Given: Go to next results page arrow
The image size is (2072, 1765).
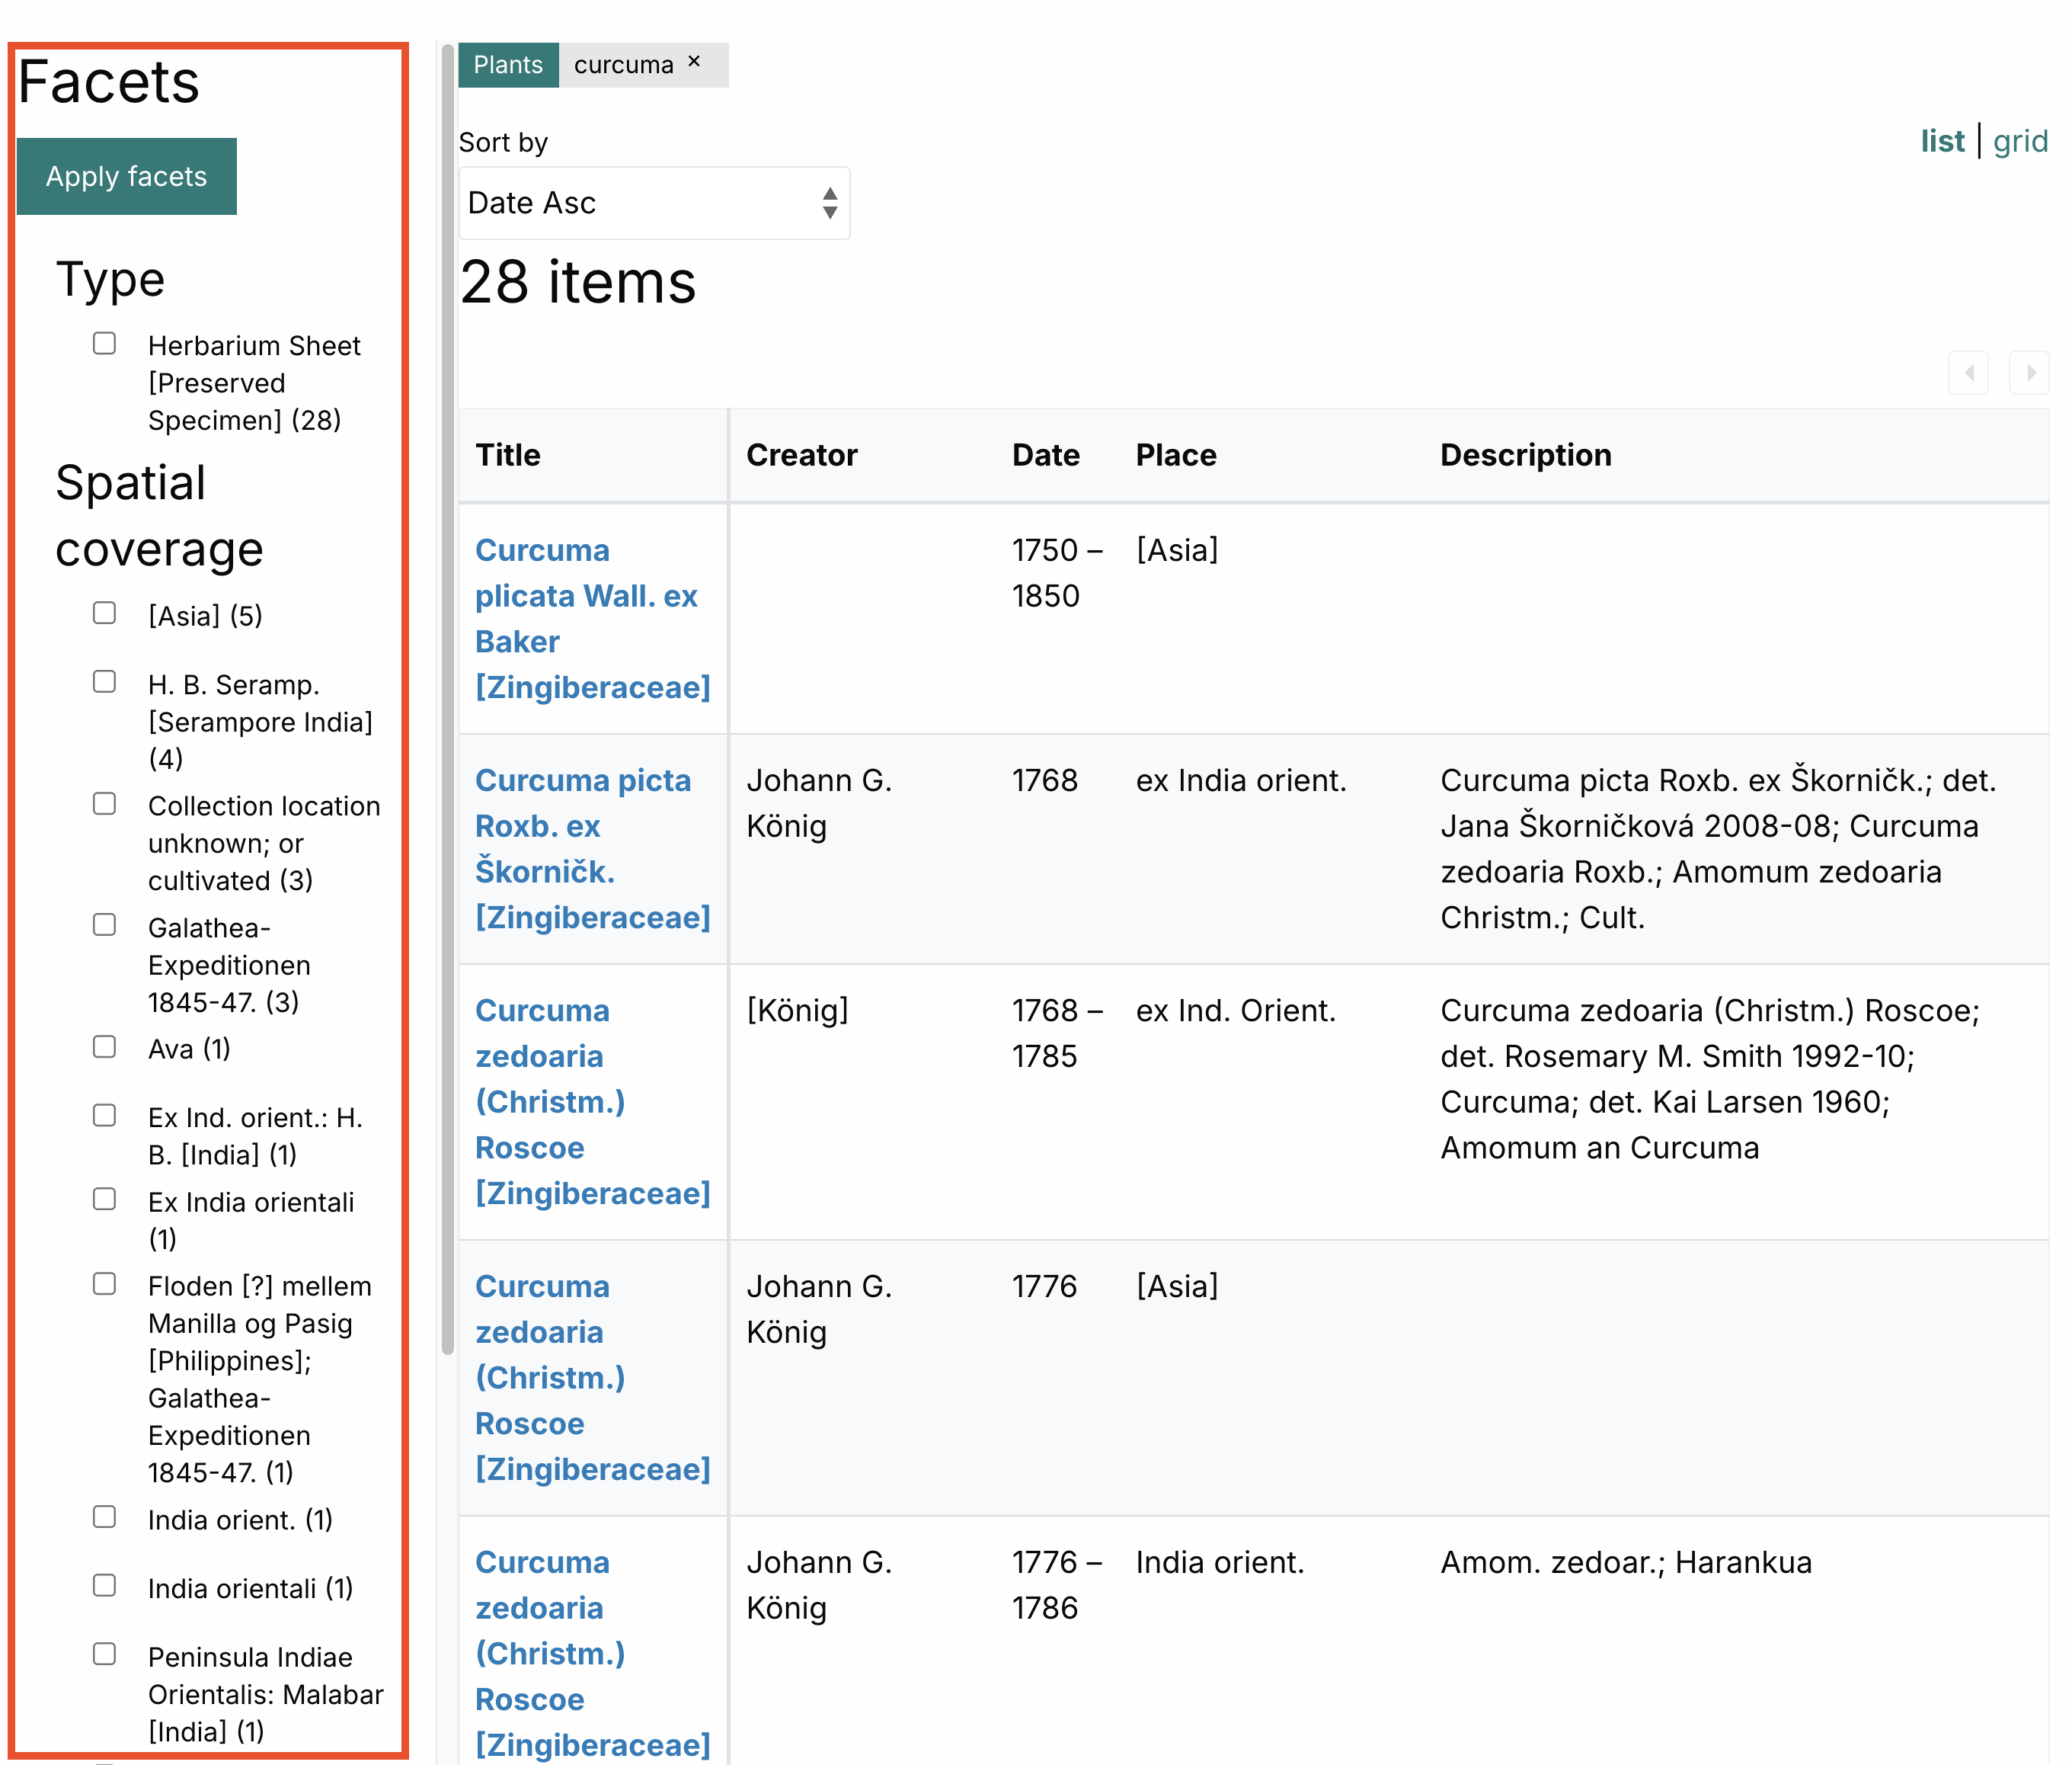Looking at the screenshot, I should pyautogui.click(x=2029, y=373).
